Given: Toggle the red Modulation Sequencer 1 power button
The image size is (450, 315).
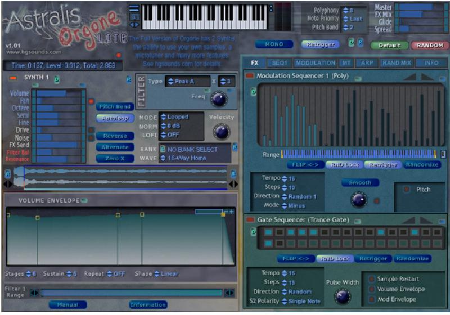Looking at the screenshot, I should pos(249,75).
